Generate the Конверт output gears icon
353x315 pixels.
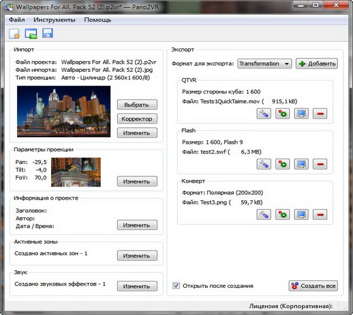point(282,214)
